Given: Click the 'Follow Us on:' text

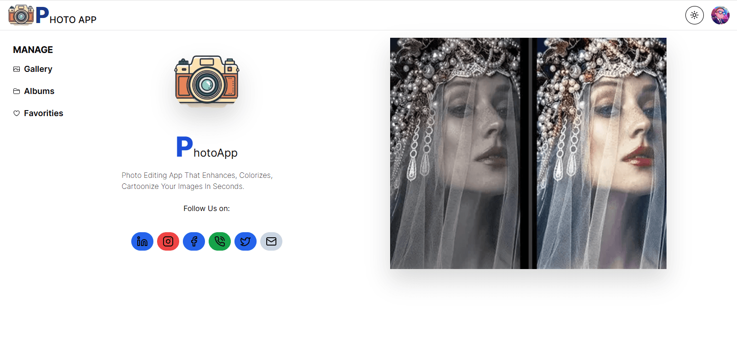Looking at the screenshot, I should point(207,209).
